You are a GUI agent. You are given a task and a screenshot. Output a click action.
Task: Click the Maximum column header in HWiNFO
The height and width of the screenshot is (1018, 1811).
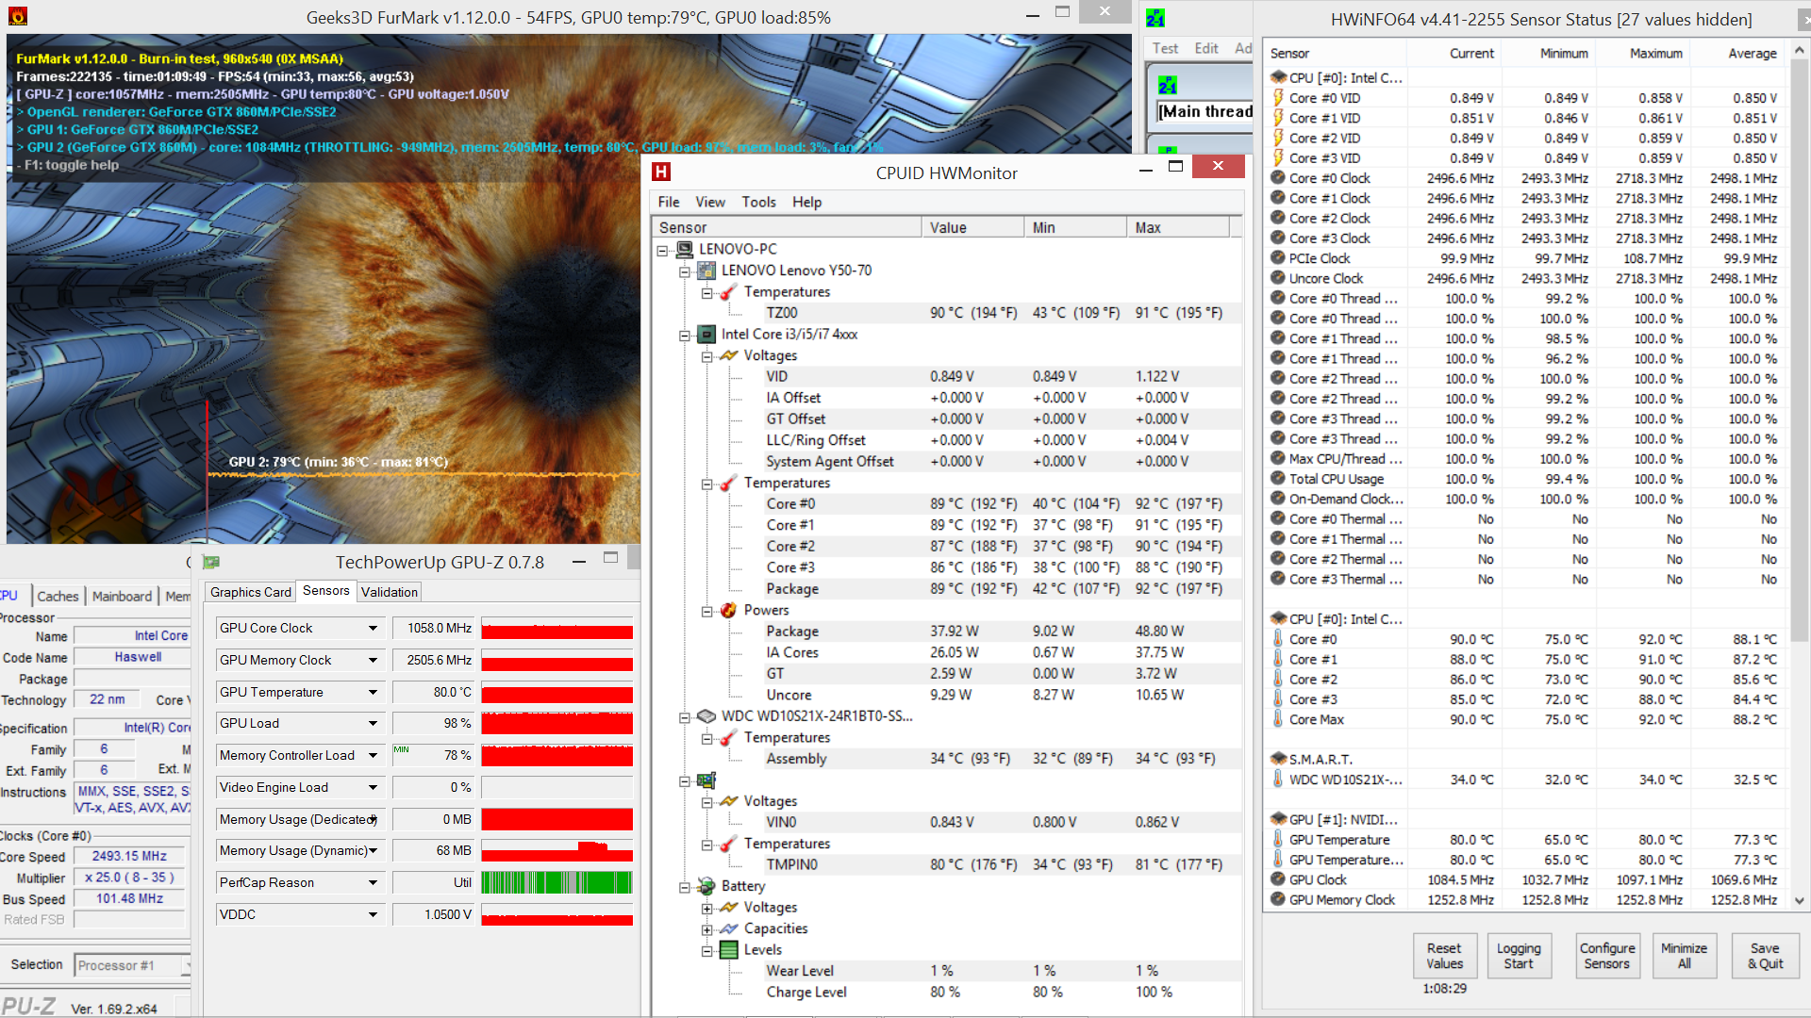1642,53
